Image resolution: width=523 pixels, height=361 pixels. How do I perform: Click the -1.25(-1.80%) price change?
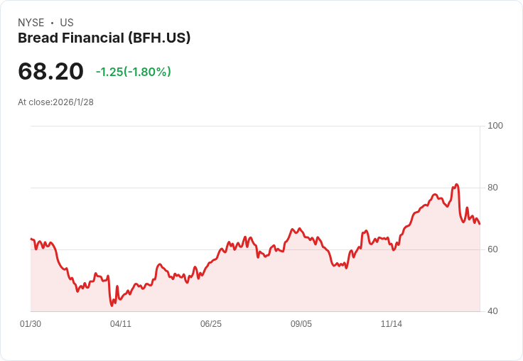[134, 72]
